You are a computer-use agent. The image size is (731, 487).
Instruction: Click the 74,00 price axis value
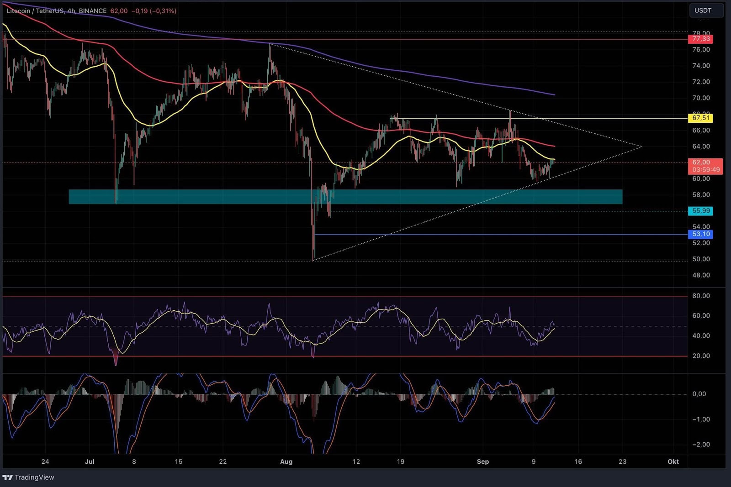(701, 66)
